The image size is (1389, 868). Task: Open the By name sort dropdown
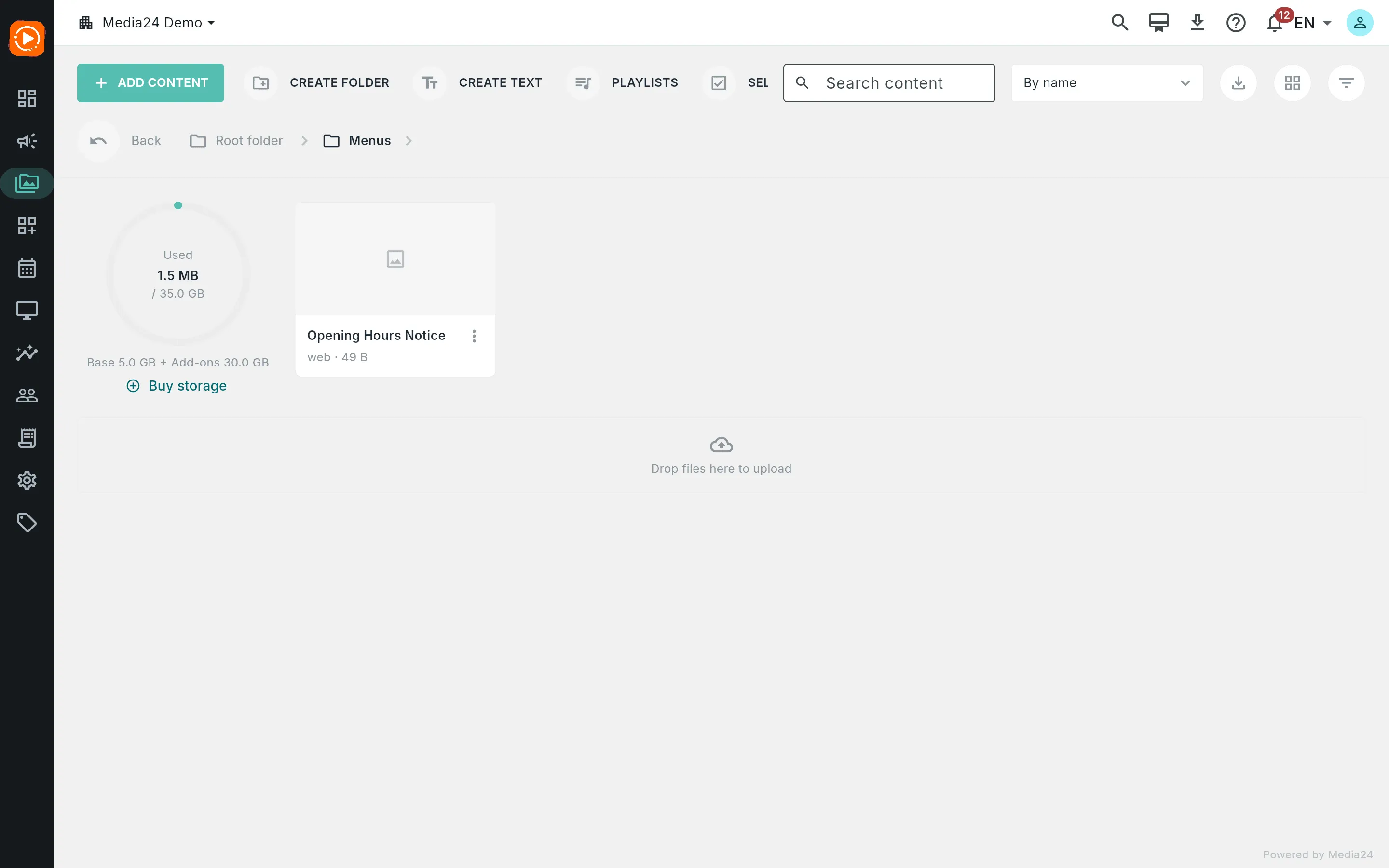pyautogui.click(x=1107, y=83)
